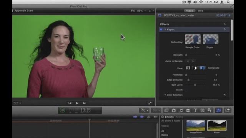This screenshot has height=138, width=246.
Task: Play the clip in the viewer
Action: click(x=77, y=103)
